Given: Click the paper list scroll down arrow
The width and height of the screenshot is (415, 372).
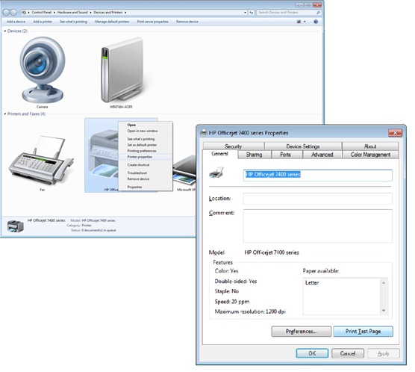Looking at the screenshot, I should pyautogui.click(x=384, y=311).
